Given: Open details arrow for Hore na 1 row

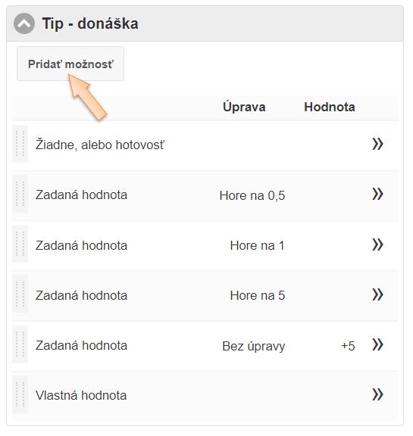Looking at the screenshot, I should [x=377, y=244].
